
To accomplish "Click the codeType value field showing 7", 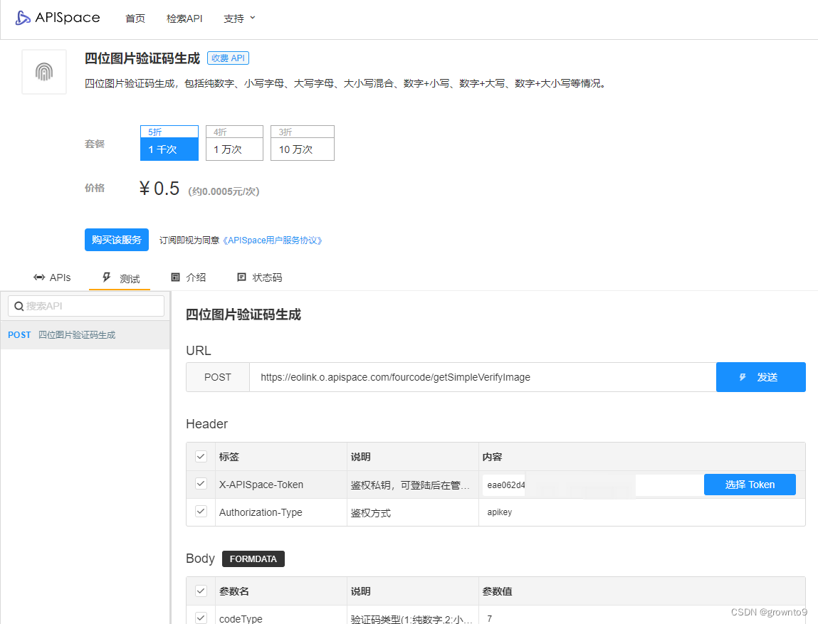I will (641, 618).
